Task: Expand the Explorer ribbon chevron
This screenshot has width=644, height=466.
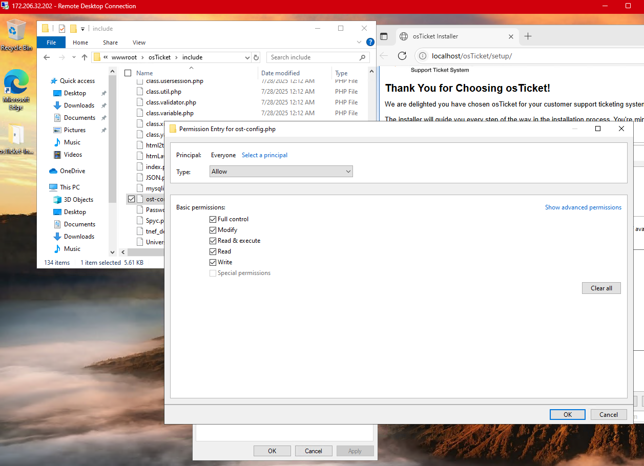Action: click(359, 43)
